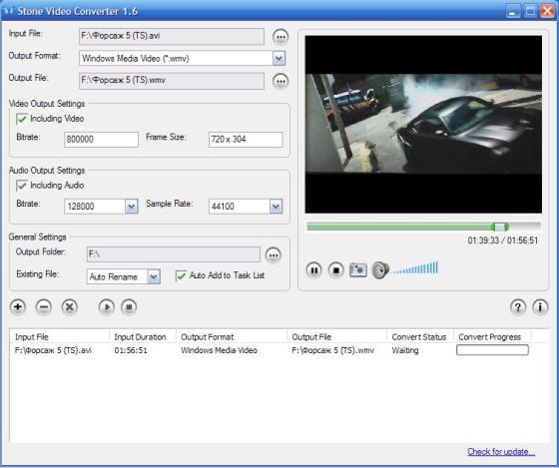This screenshot has width=559, height=468.
Task: Add a new task with the plus icon
Action: click(x=18, y=307)
